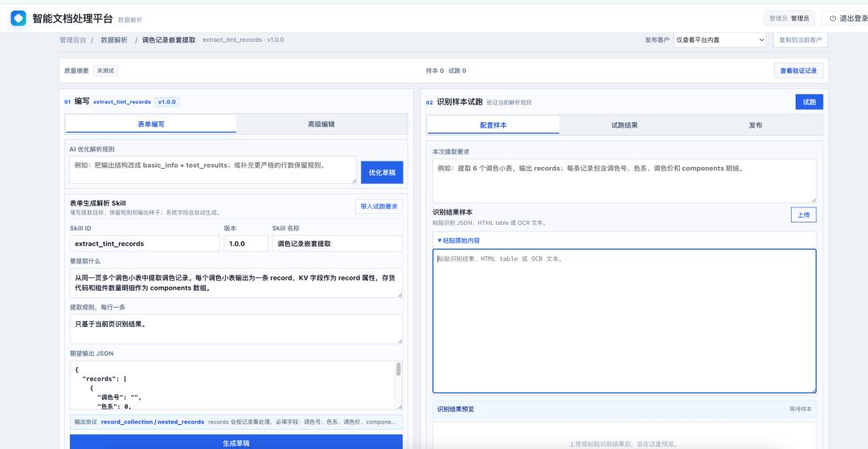Click the 版本 input field

[246, 243]
